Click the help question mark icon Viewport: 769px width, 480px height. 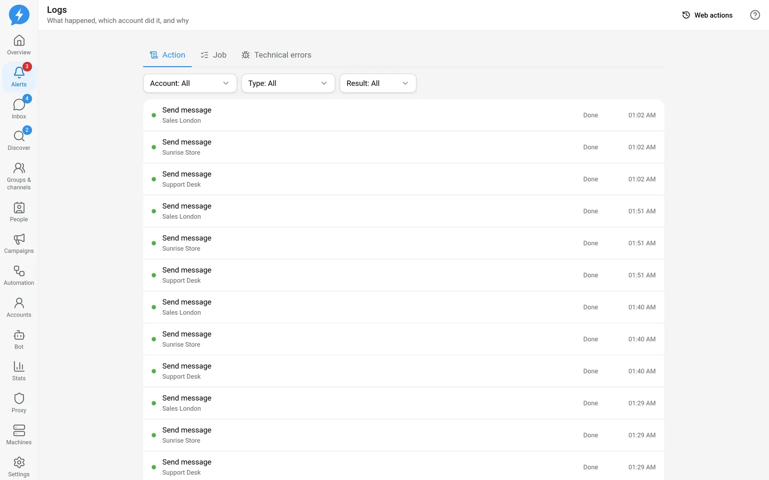755,15
